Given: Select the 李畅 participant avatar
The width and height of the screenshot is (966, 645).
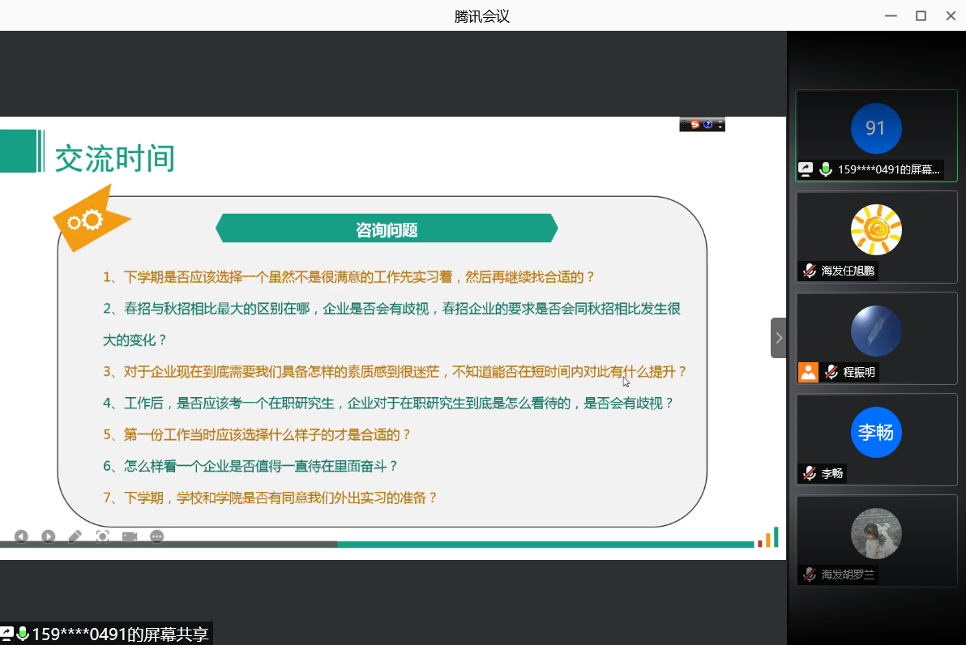Looking at the screenshot, I should (876, 432).
